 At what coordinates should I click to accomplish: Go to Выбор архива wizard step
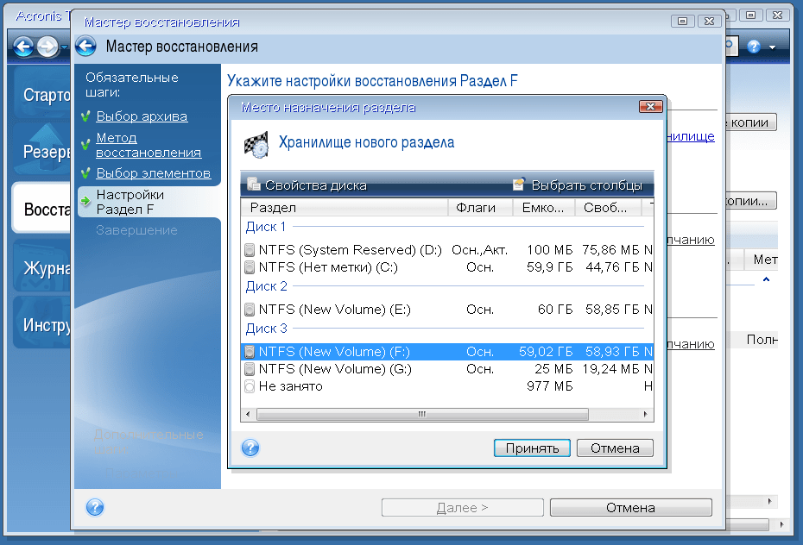click(x=142, y=116)
